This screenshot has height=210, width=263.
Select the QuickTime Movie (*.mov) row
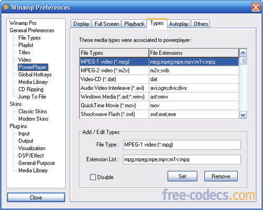point(159,106)
